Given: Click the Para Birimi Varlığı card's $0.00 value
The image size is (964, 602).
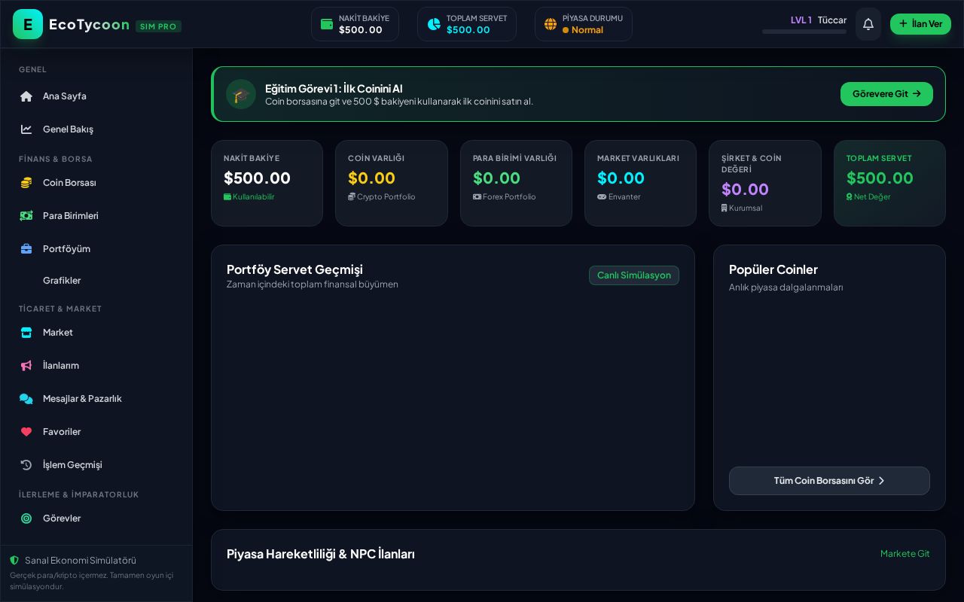Looking at the screenshot, I should click(x=496, y=178).
